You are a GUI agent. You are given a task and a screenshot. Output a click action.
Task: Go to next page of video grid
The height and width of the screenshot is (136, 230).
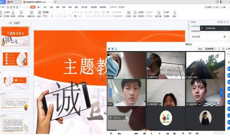pyautogui.click(x=221, y=93)
